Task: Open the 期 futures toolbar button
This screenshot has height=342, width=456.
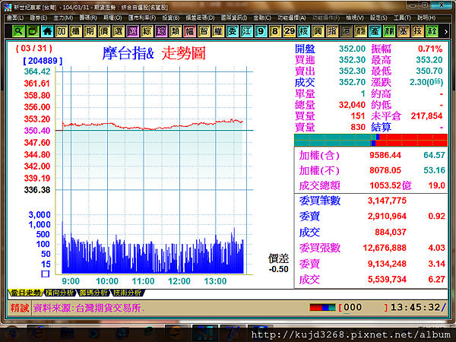Action: (x=90, y=31)
